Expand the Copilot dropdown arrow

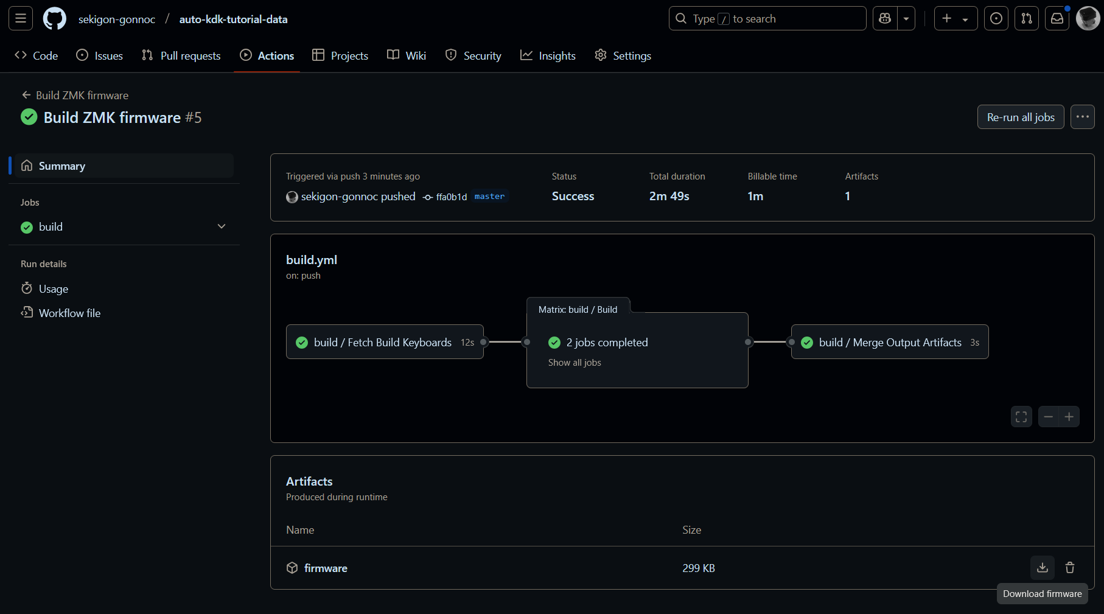(x=906, y=19)
